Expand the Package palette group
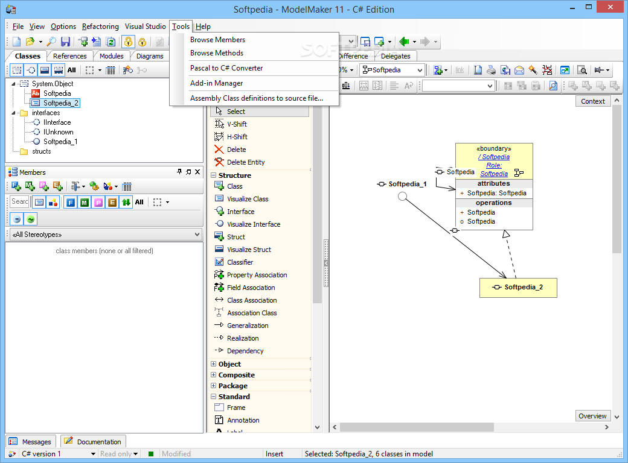This screenshot has height=463, width=628. (214, 386)
